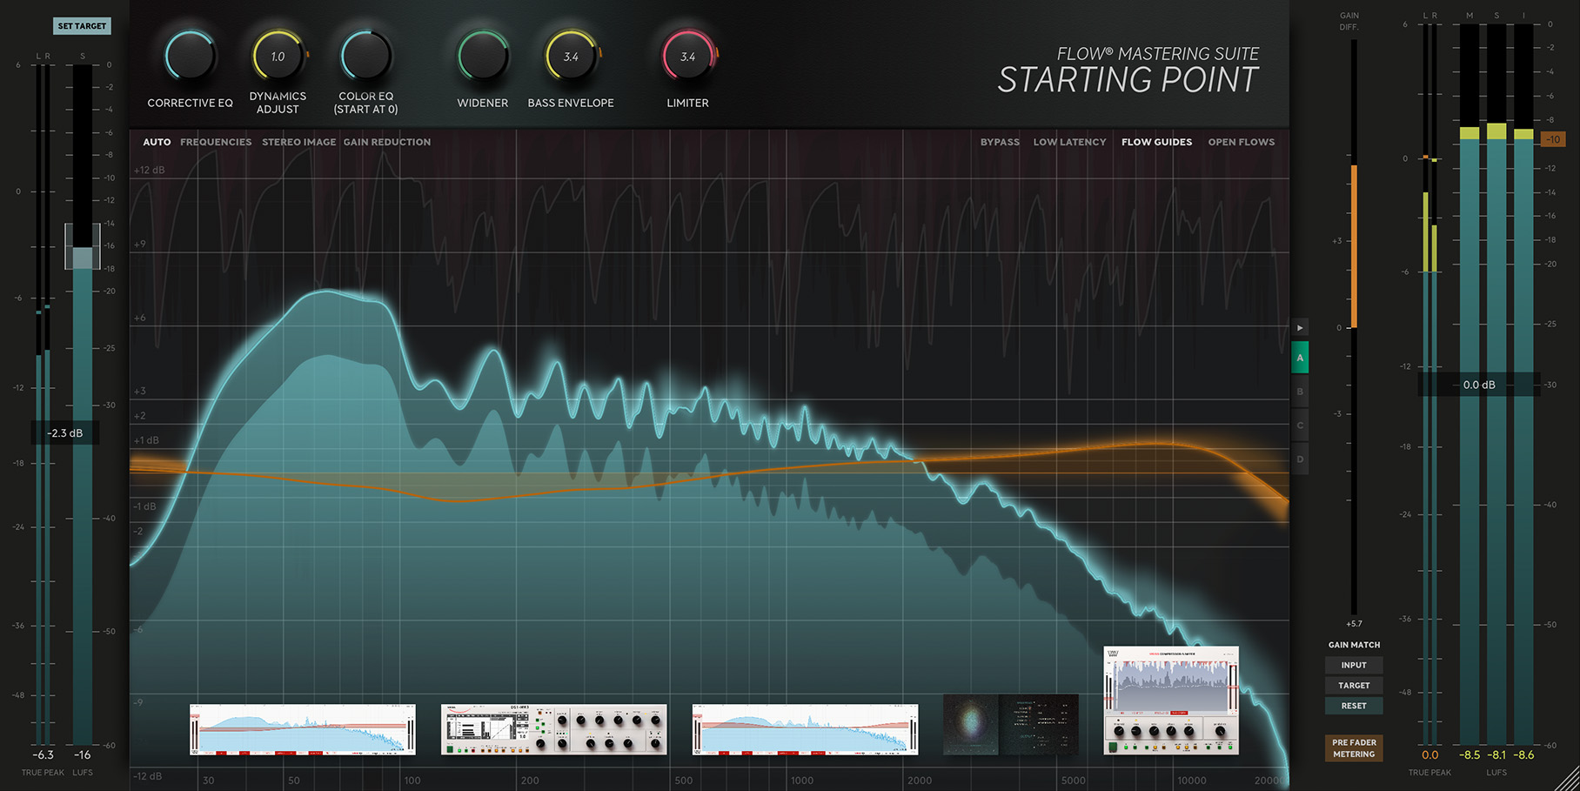Click the Gain Match Reset button
Viewport: 1580px width, 791px height.
1354,706
